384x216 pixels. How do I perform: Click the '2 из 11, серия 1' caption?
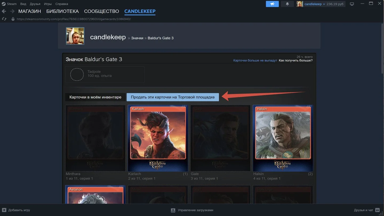[x=142, y=178]
